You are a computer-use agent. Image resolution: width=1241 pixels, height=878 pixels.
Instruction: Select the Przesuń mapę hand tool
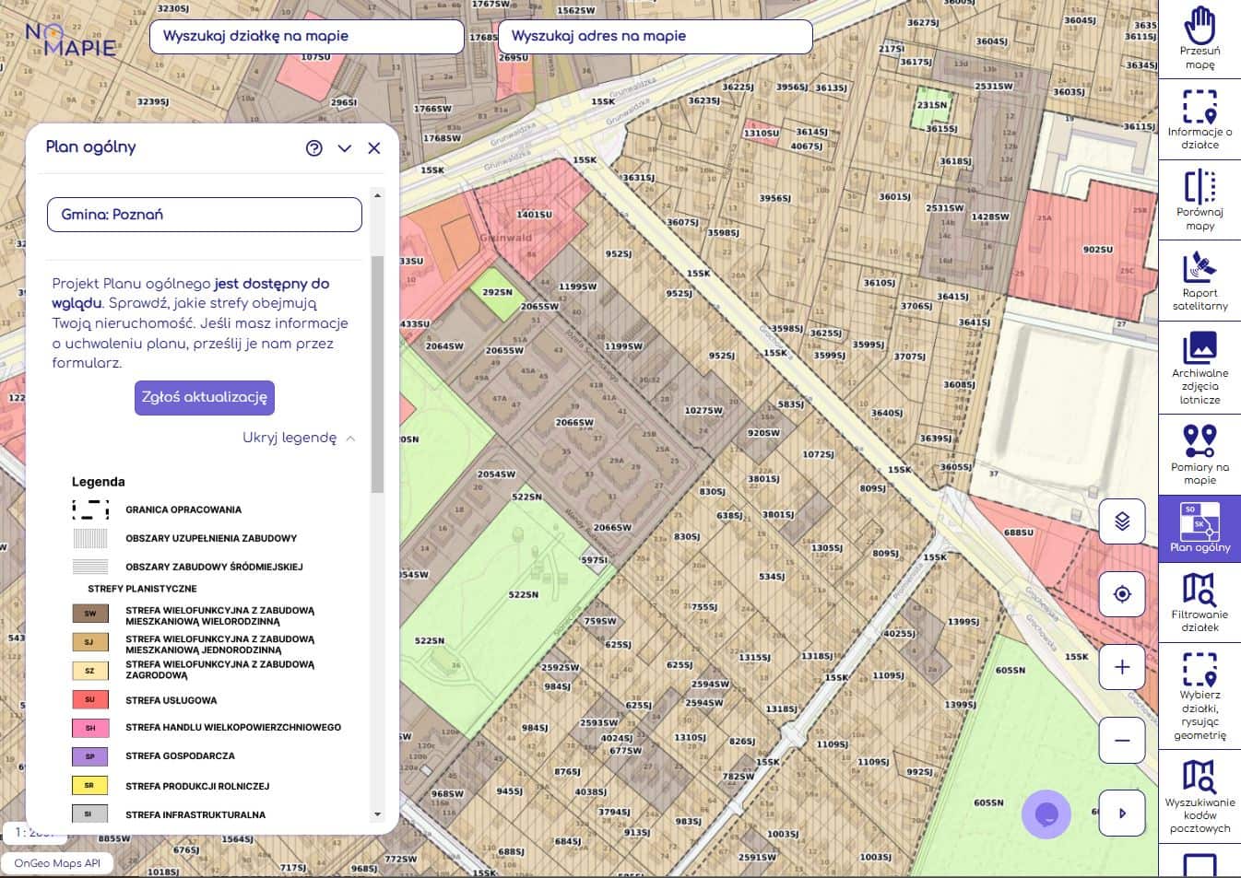tap(1200, 38)
